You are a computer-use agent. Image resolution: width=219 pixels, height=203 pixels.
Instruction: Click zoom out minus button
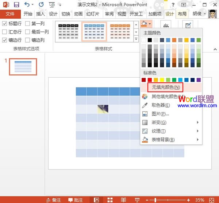pos(147,200)
